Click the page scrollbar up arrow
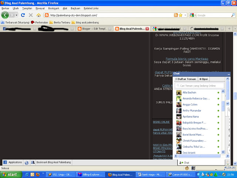This screenshot has width=237, height=178. pos(235,34)
